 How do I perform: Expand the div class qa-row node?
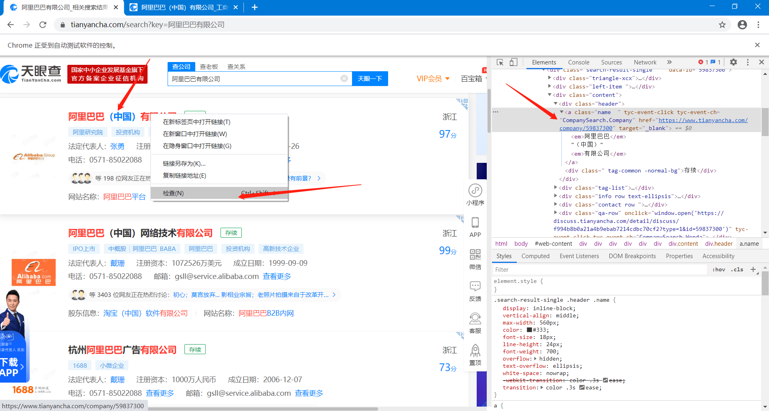click(556, 213)
